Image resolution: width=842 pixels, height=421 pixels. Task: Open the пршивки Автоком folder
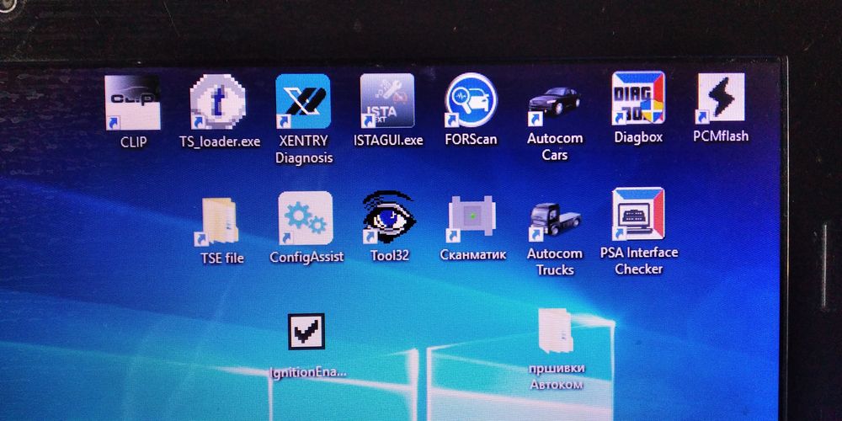(555, 331)
